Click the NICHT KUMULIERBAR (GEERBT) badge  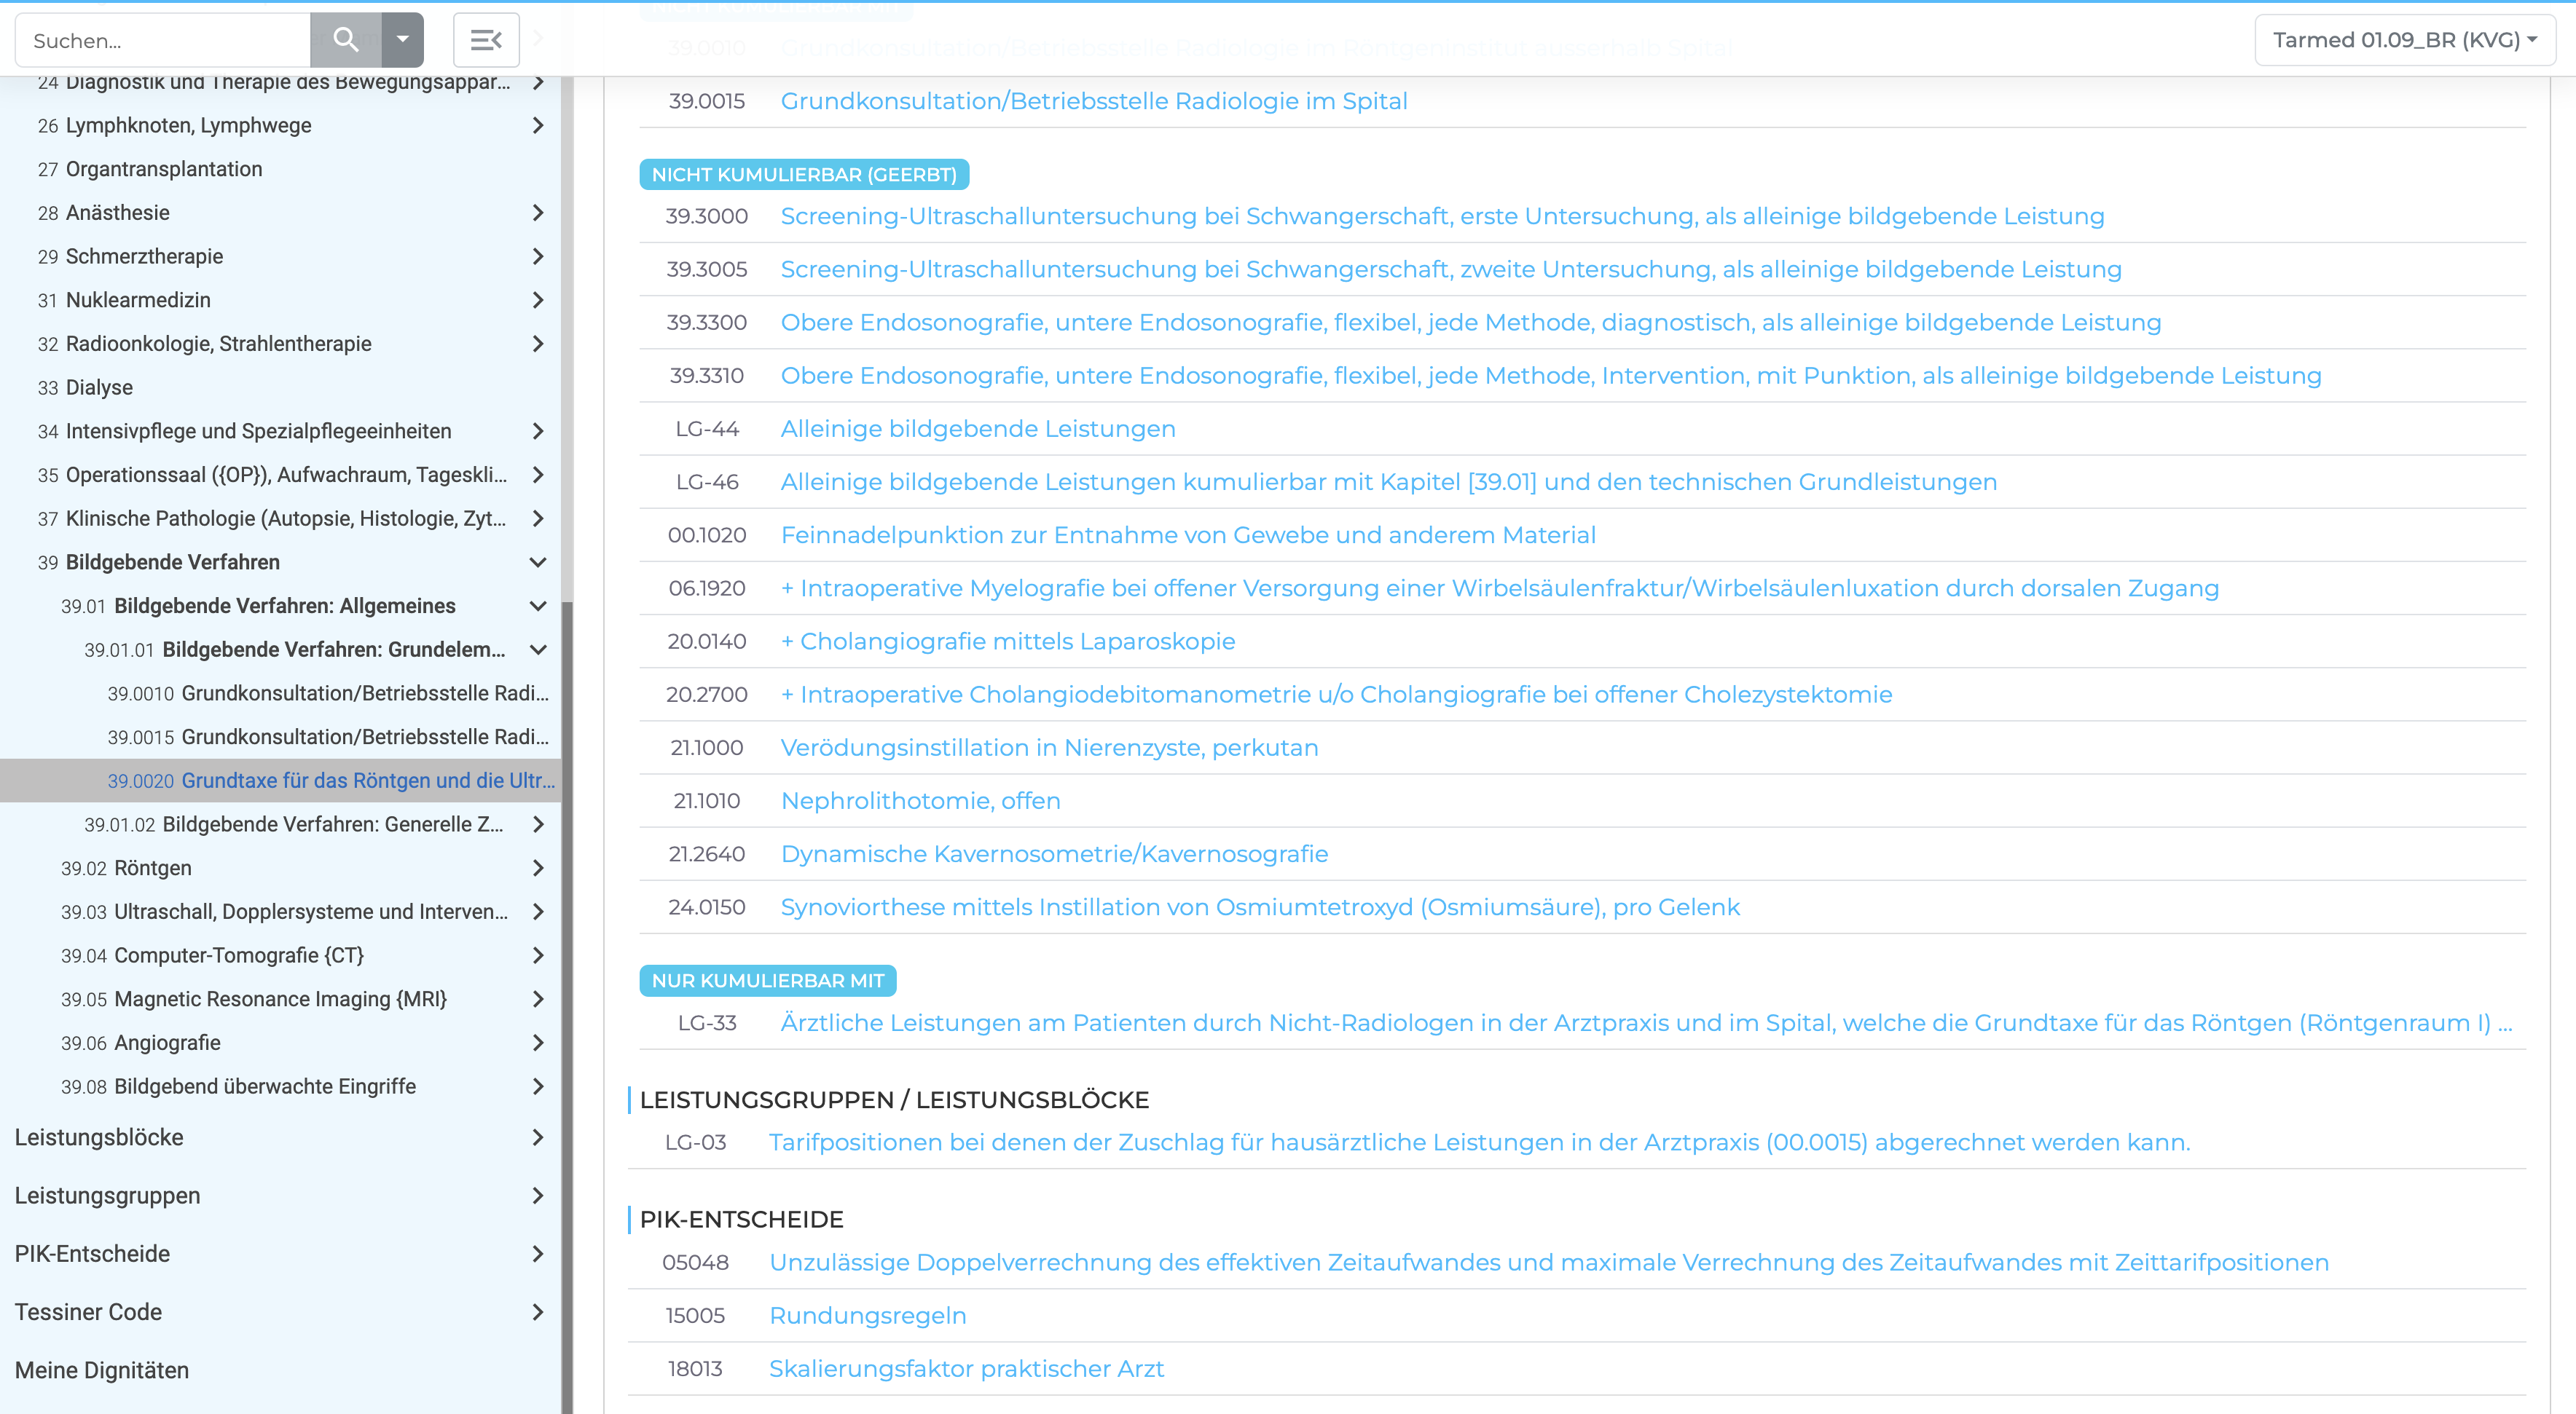tap(804, 174)
